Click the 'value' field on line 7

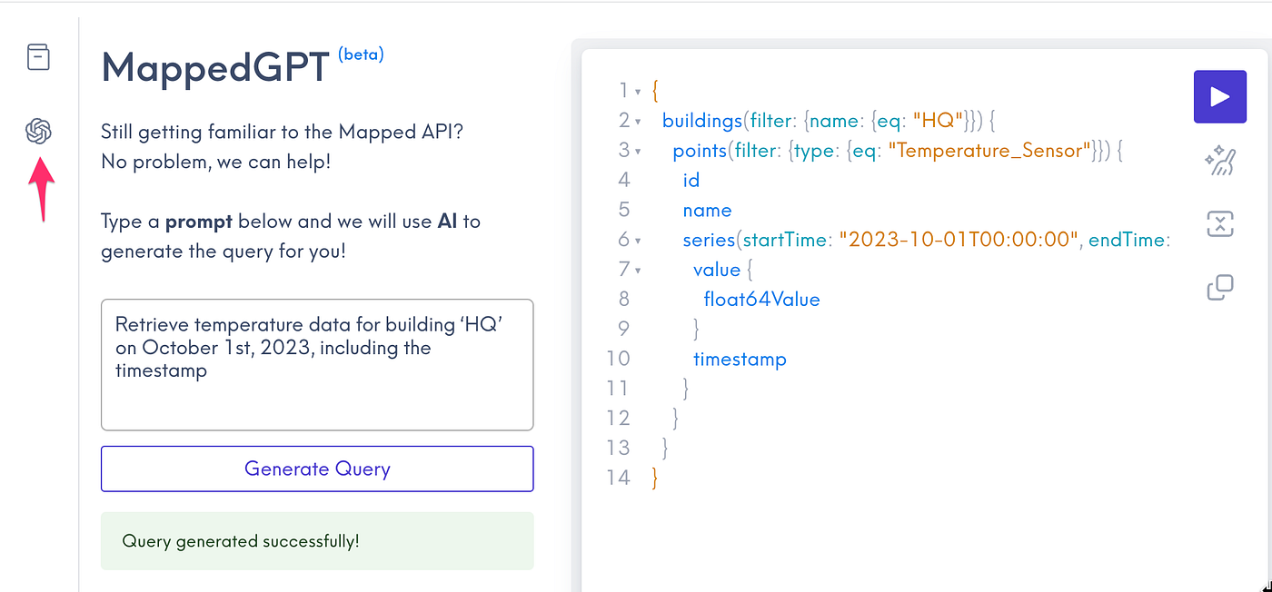pyautogui.click(x=717, y=270)
